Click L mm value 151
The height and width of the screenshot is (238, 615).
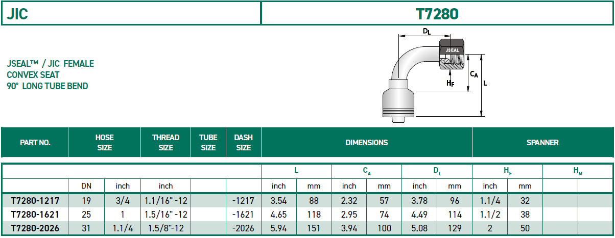(314, 228)
